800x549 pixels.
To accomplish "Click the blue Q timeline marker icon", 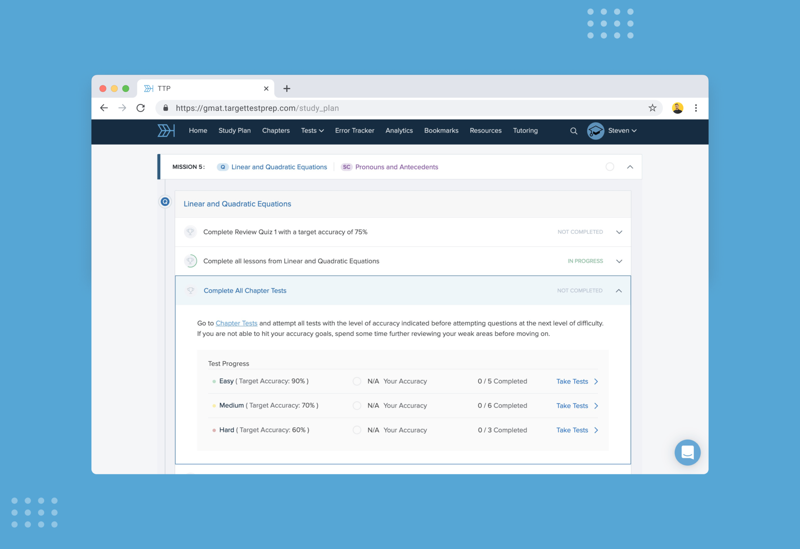I will (x=165, y=202).
